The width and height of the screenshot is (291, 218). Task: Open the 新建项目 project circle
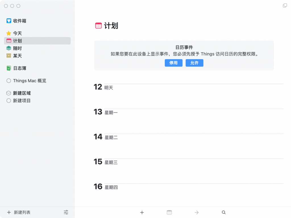[x=9, y=100]
